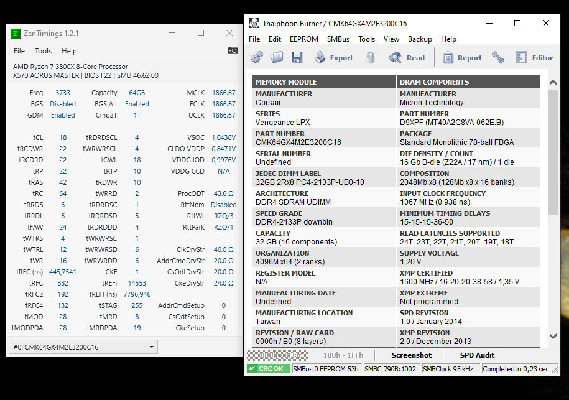Click the tRFC (ns) value 445,7541
569x400 pixels.
pyautogui.click(x=63, y=272)
